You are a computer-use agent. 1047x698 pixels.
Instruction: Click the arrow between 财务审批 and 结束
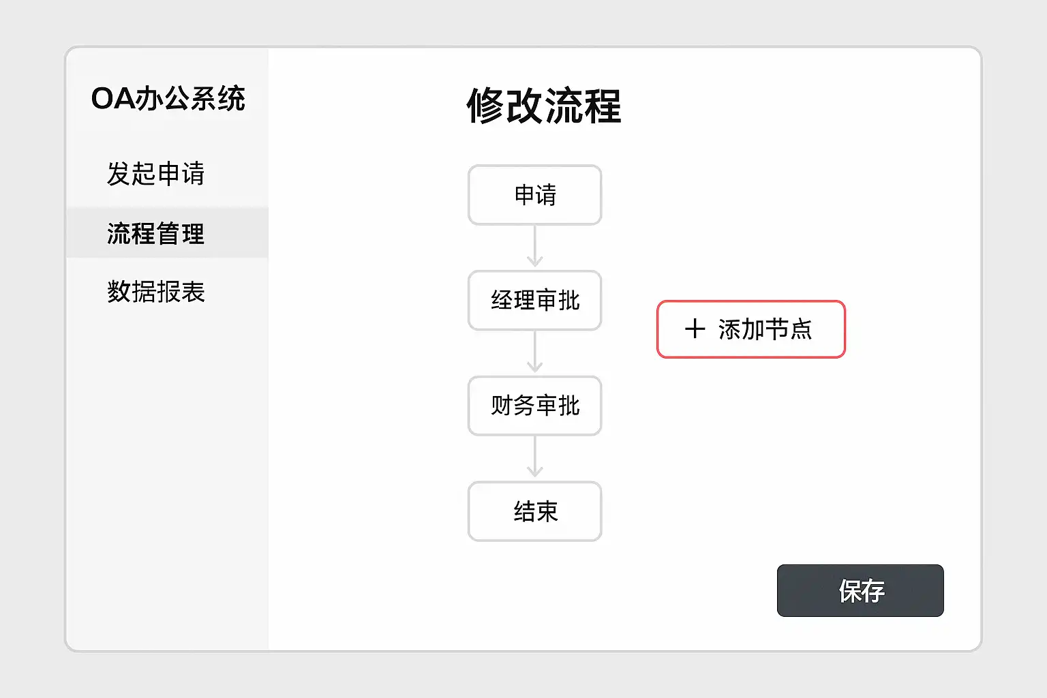coord(535,458)
